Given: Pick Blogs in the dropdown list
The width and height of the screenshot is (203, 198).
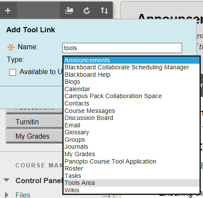Looking at the screenshot, I should pyautogui.click(x=132, y=82).
